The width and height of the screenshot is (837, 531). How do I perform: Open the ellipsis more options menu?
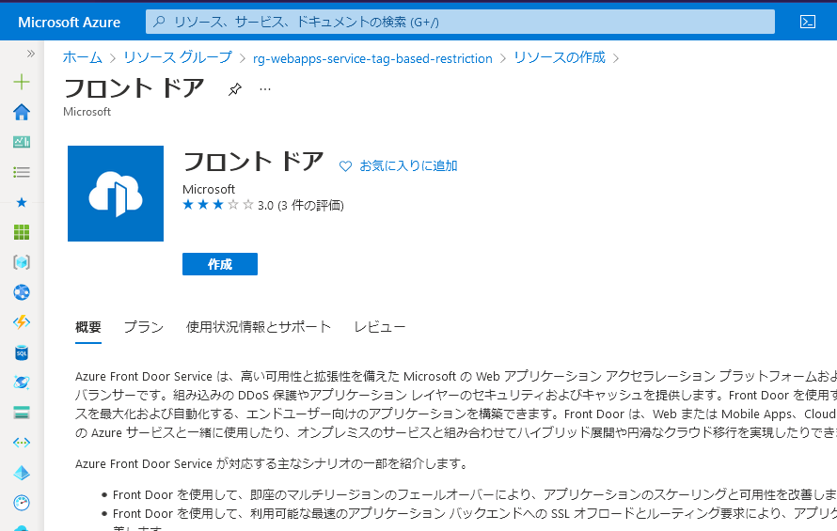(x=265, y=89)
